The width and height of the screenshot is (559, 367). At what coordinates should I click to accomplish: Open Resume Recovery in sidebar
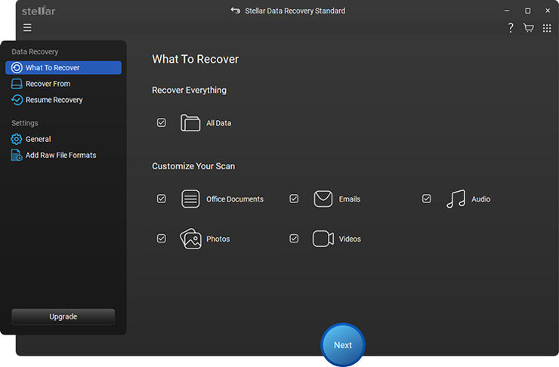click(x=63, y=100)
